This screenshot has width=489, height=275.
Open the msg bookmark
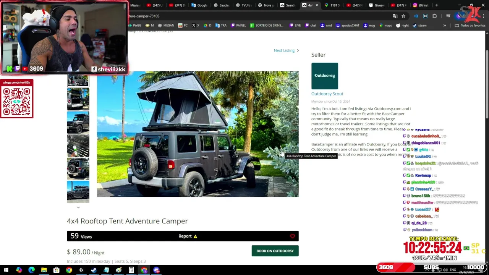(369, 26)
